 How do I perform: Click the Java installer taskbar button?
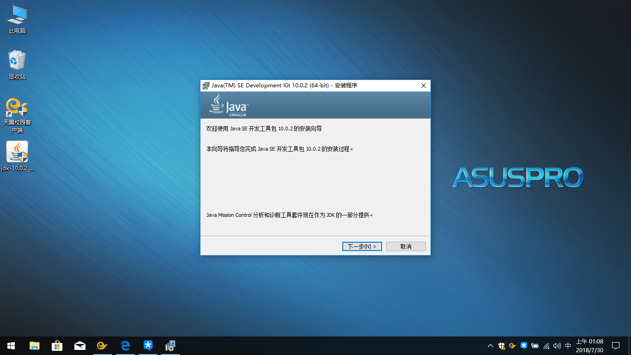point(170,346)
